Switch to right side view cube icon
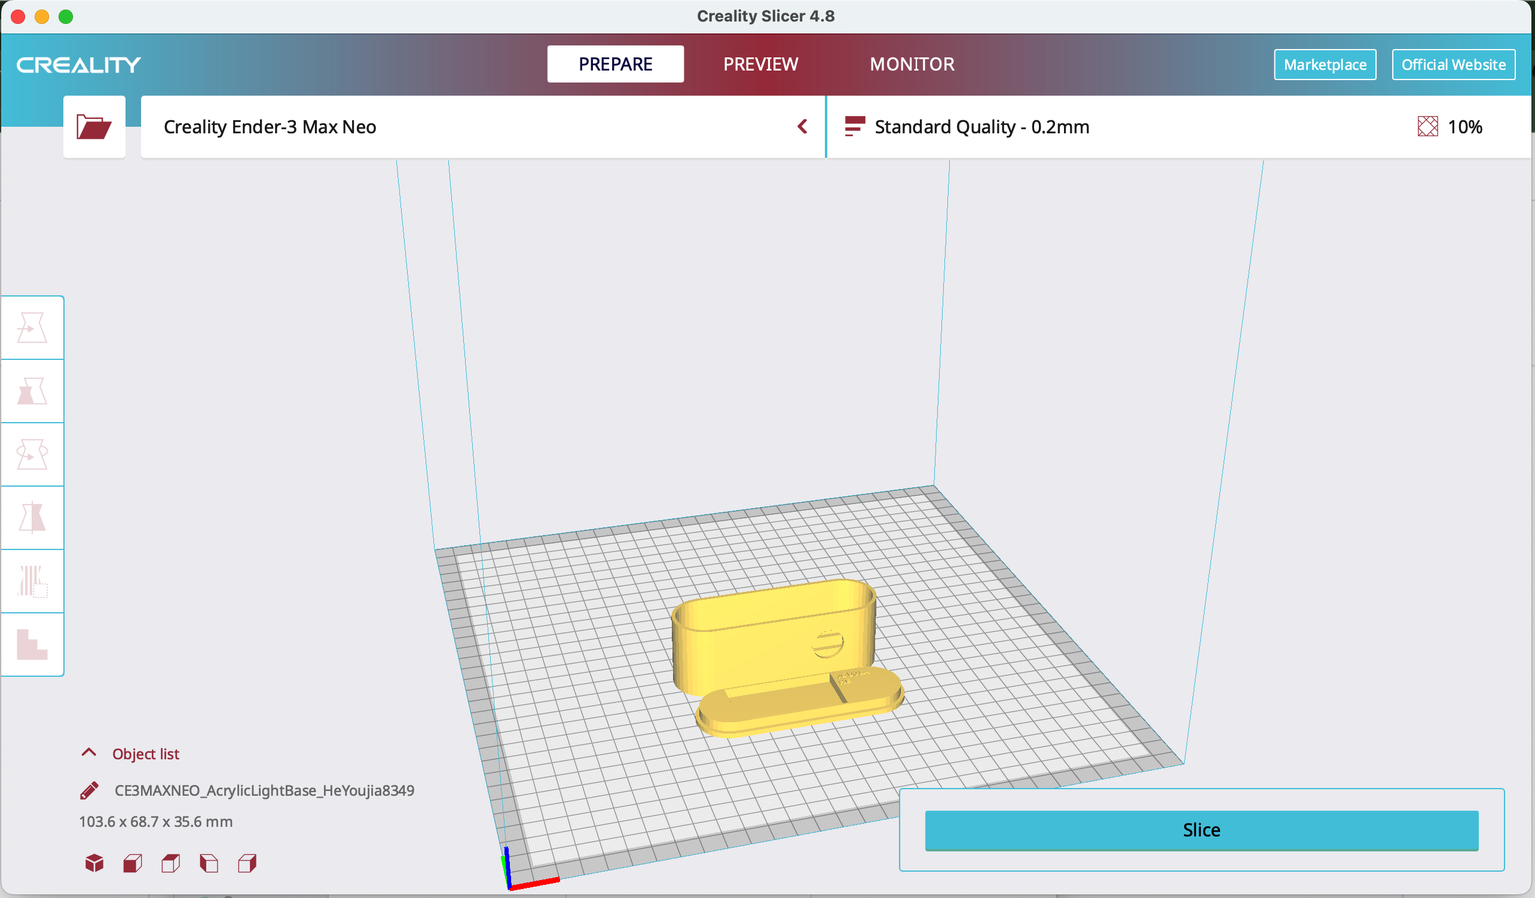Screen dimensions: 1535x898 [x=247, y=863]
